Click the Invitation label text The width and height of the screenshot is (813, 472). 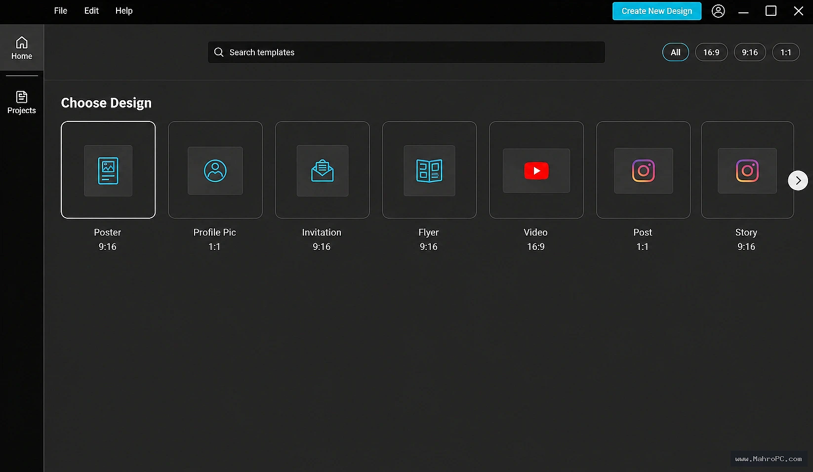point(322,233)
